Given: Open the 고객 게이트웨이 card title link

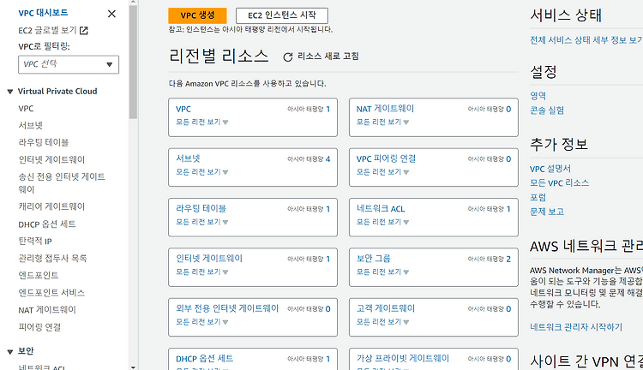Looking at the screenshot, I should click(x=386, y=308).
